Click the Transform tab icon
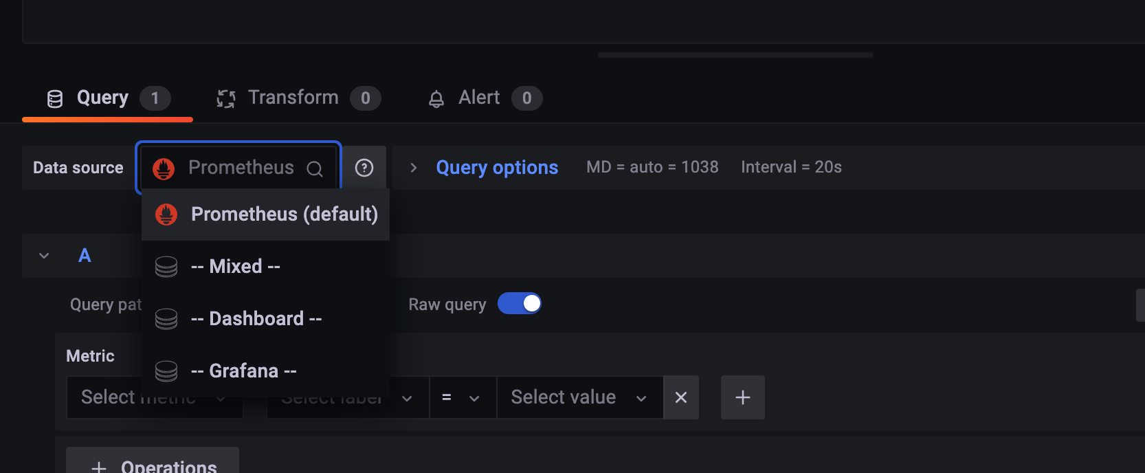This screenshot has height=473, width=1145. (x=226, y=99)
